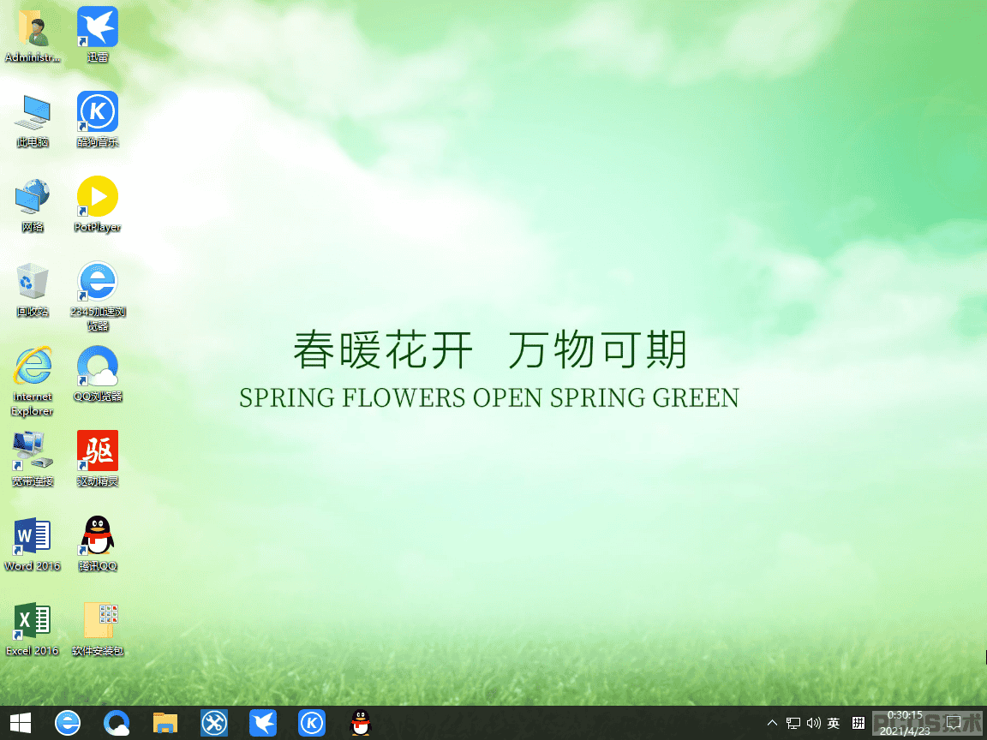Image resolution: width=987 pixels, height=740 pixels.
Task: Click the wrench tools taskbar icon
Action: coord(214,723)
